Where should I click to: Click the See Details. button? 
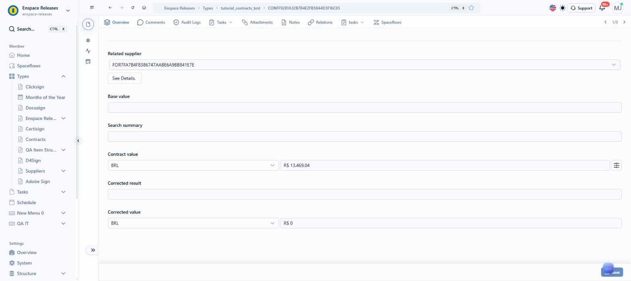[x=124, y=78]
